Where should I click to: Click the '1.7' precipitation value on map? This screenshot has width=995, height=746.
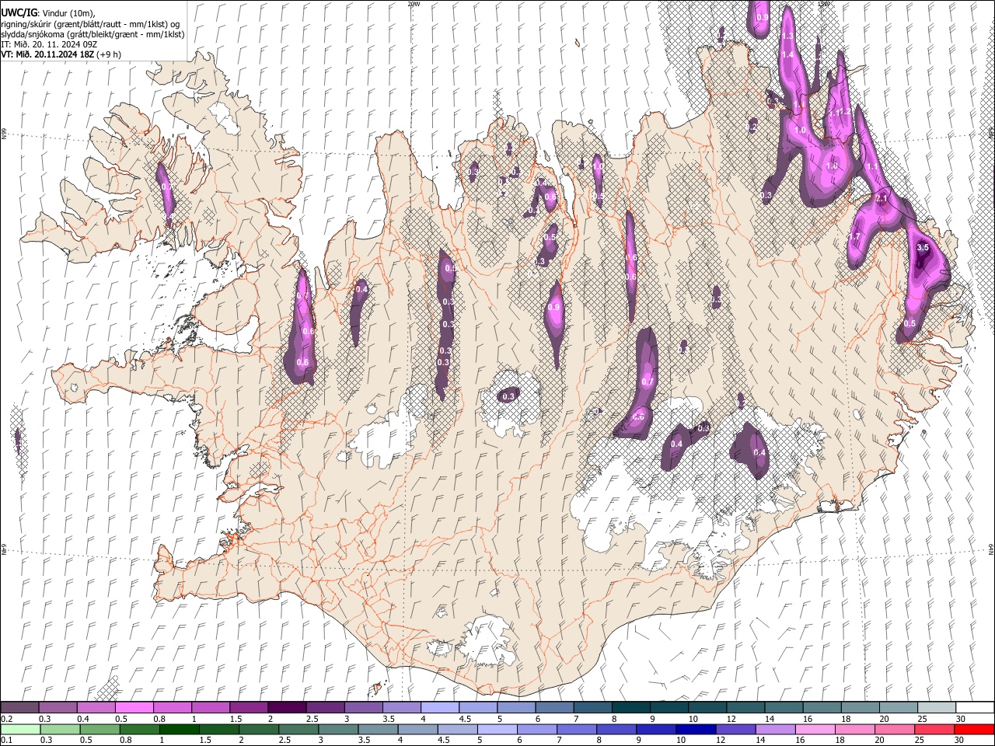[x=855, y=236]
